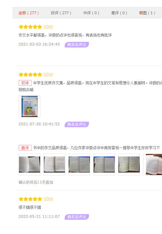Open the book cover photo thumbnail
The image size is (162, 234).
[x=30, y=106]
